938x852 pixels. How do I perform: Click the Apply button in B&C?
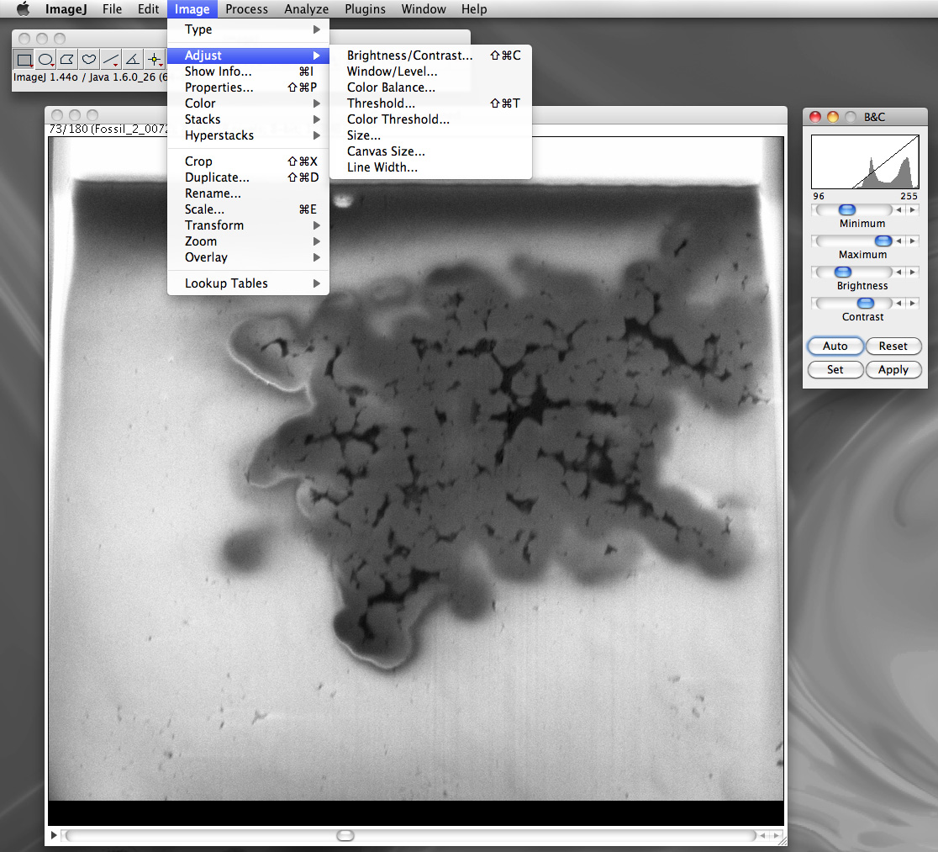tap(893, 370)
